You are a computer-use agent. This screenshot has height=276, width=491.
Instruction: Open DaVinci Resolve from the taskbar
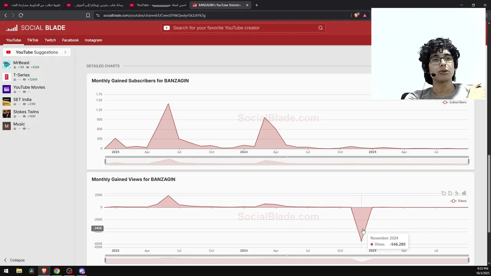click(x=31, y=271)
